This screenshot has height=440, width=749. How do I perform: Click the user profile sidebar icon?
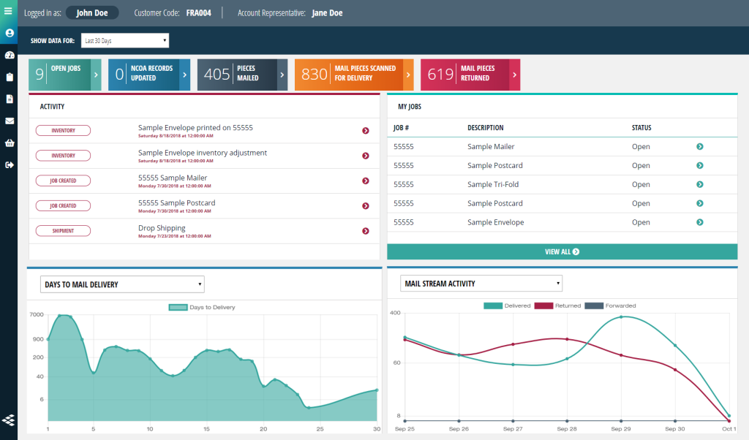click(x=9, y=33)
